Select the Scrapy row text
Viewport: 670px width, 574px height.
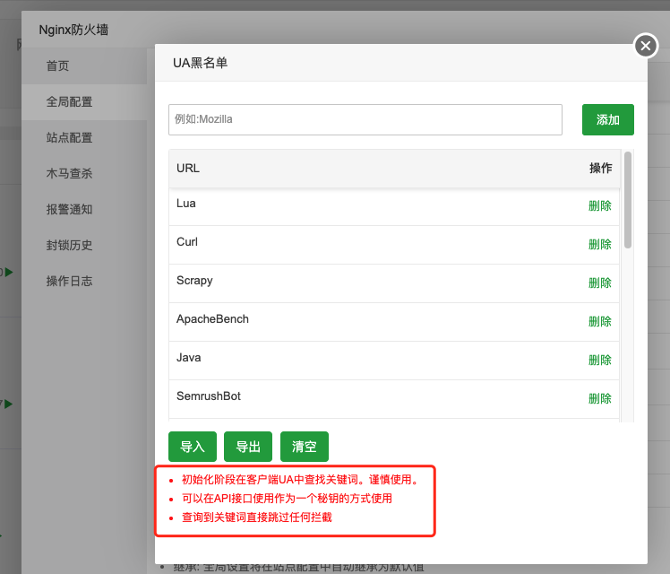coord(194,281)
